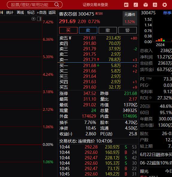Select the 画线 drawing tool tab
172x177 pixels.
pos(20,12)
